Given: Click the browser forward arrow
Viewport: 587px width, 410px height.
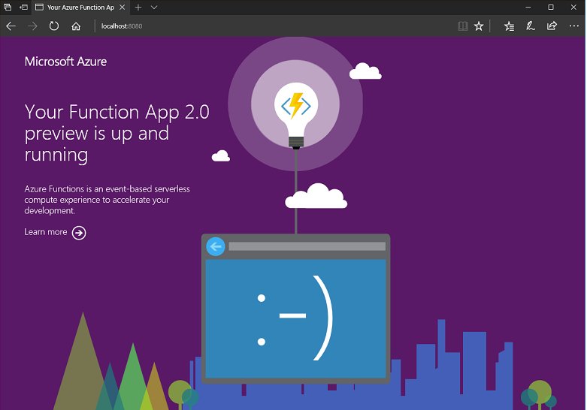Looking at the screenshot, I should tap(32, 26).
